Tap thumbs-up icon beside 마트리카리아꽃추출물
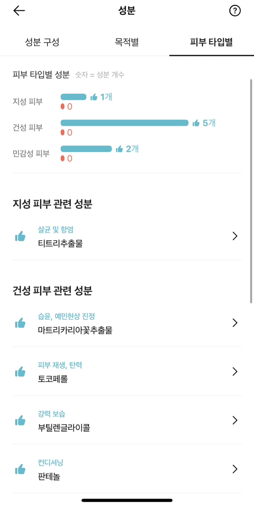The image size is (254, 507). [20, 323]
